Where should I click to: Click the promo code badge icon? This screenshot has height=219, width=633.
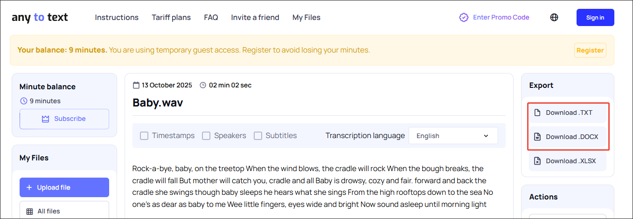tap(464, 18)
